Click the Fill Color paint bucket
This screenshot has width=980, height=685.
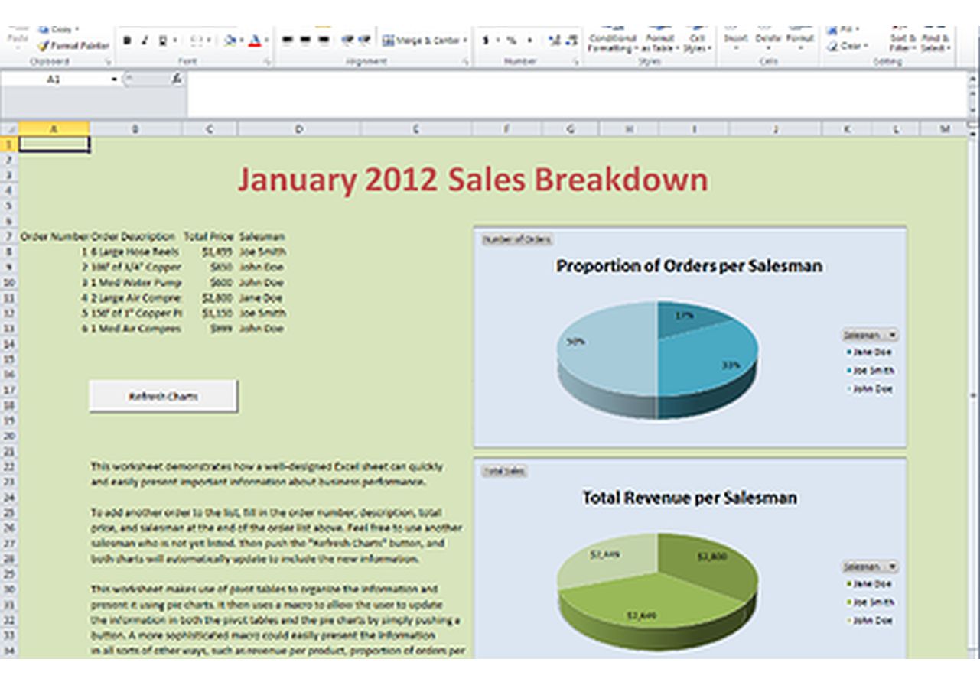230,41
